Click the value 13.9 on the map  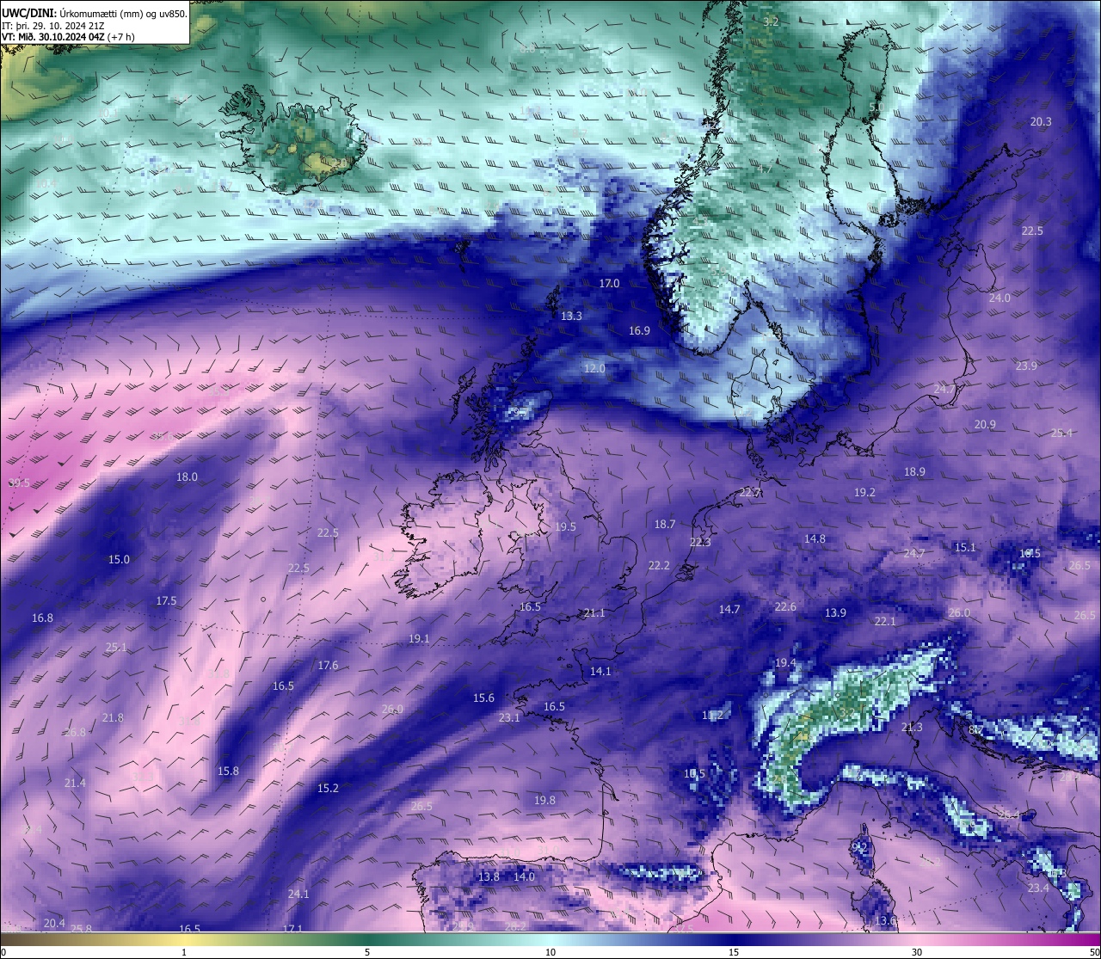click(835, 612)
